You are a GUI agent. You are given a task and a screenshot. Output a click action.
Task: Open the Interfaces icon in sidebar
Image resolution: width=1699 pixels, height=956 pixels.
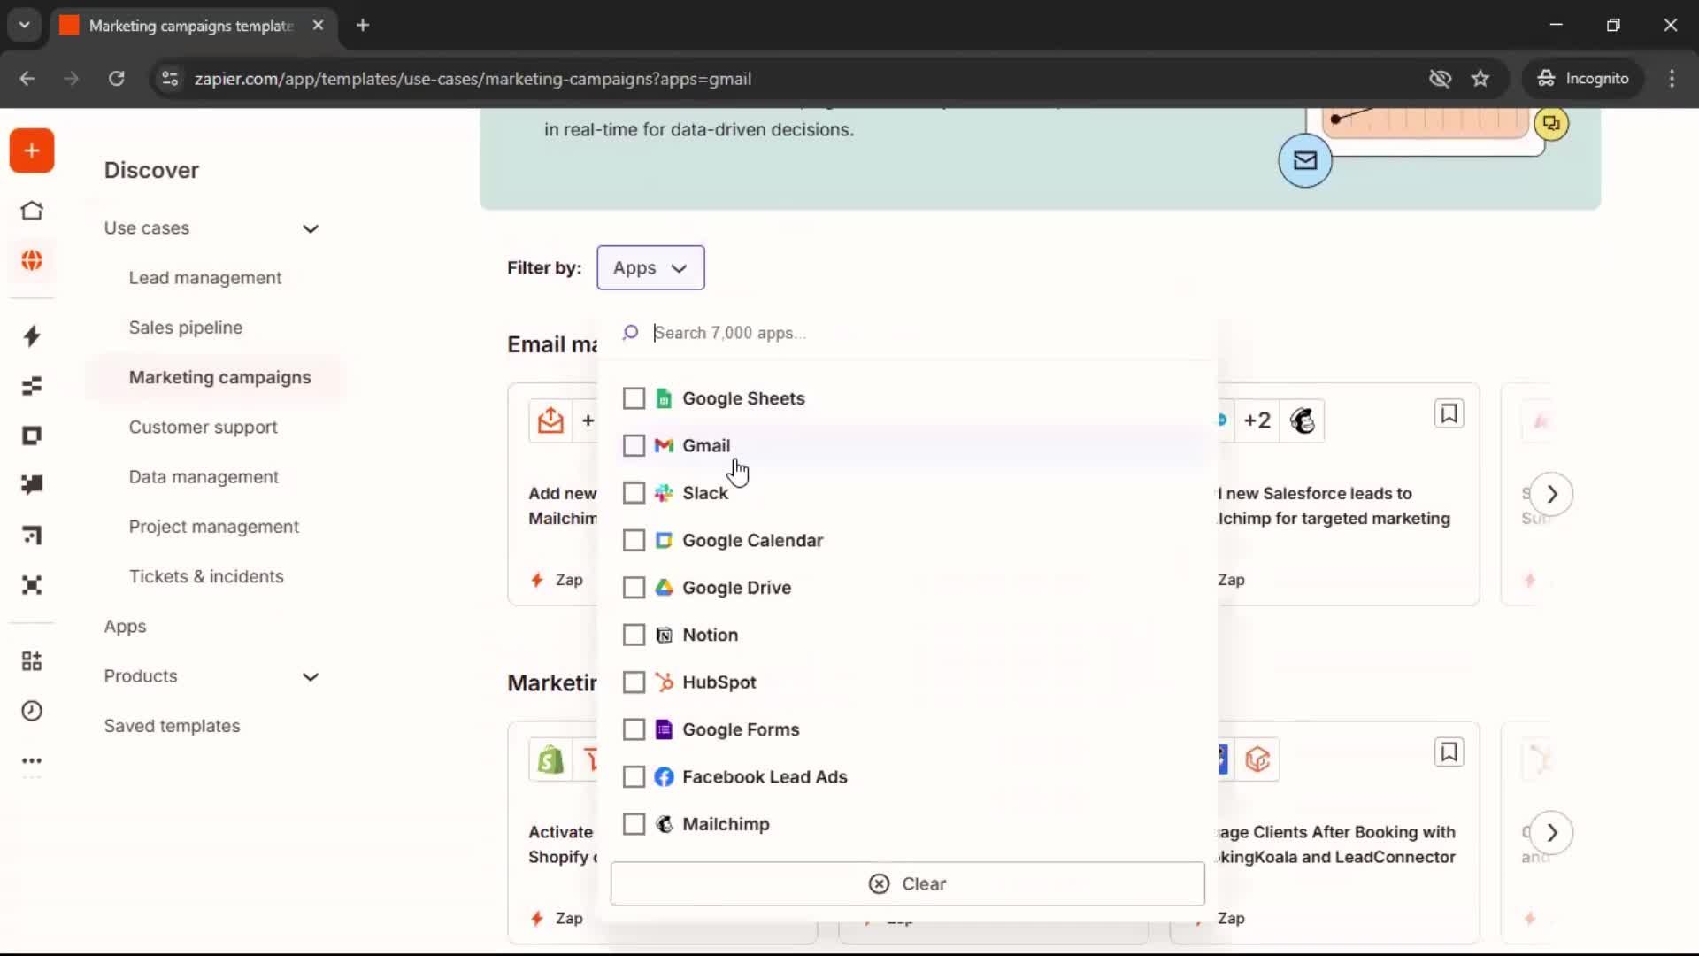[32, 436]
